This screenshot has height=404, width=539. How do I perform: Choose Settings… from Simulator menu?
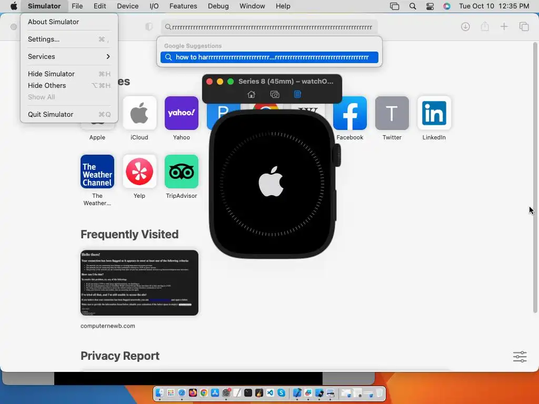[69, 39]
